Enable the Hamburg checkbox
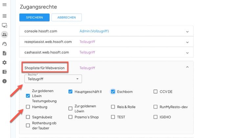226x138 pixels. pyautogui.click(x=28, y=107)
